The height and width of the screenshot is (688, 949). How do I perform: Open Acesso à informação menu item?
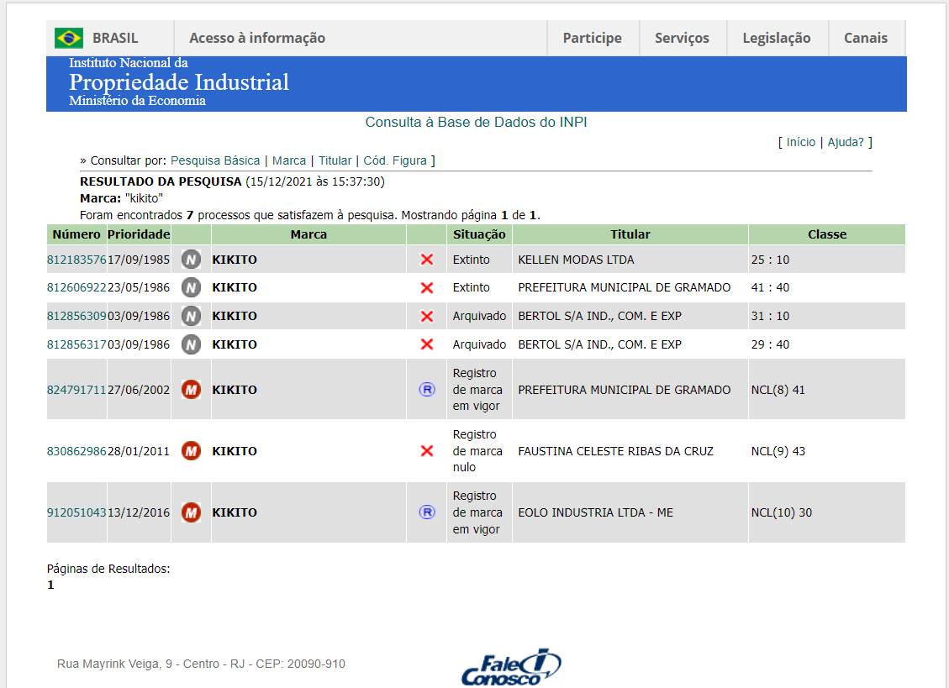[x=257, y=38]
